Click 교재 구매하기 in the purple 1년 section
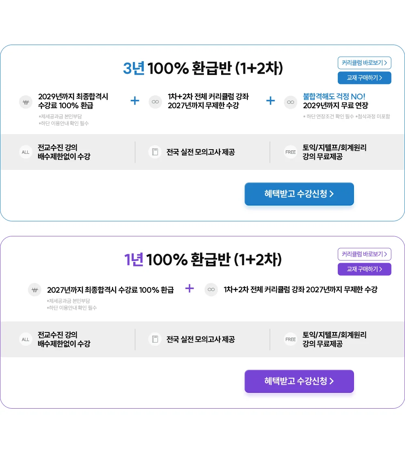The image size is (405, 450). click(364, 269)
